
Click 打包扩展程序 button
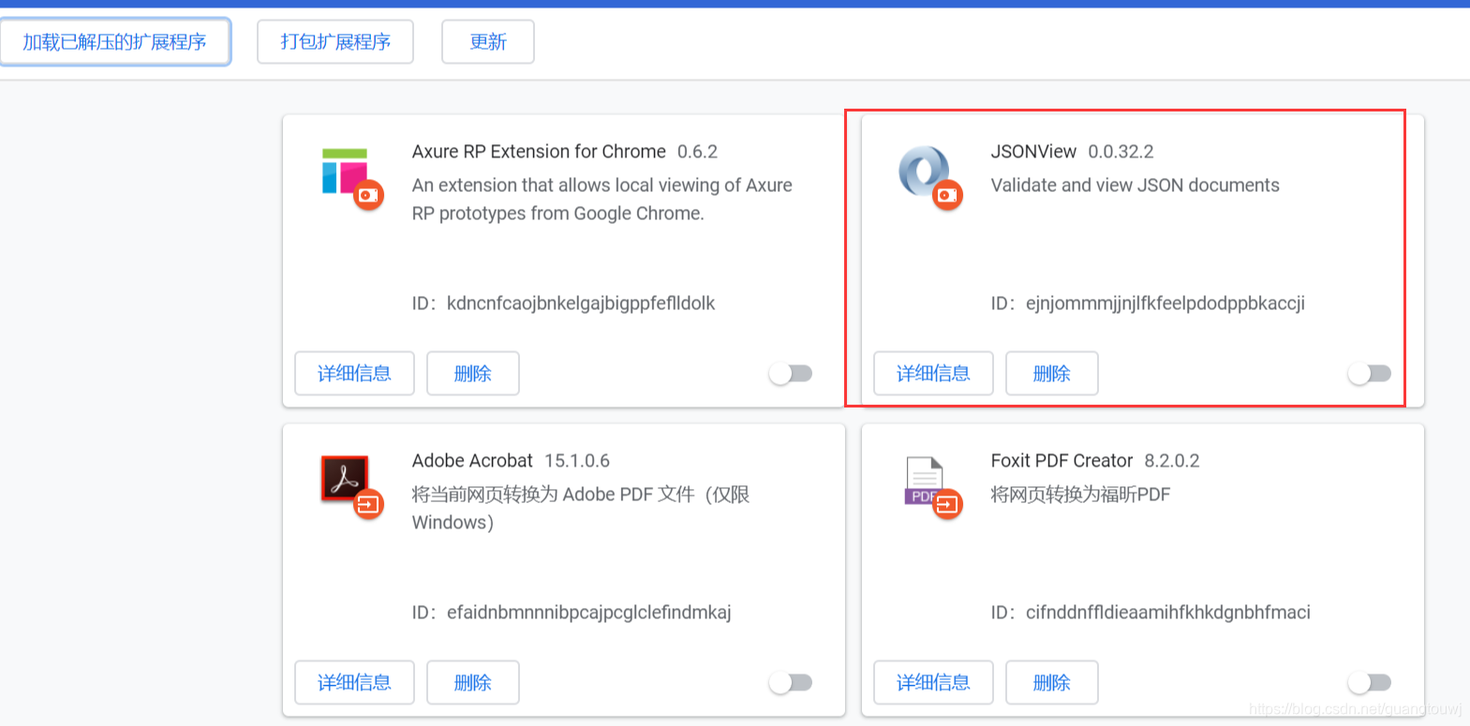[x=335, y=42]
